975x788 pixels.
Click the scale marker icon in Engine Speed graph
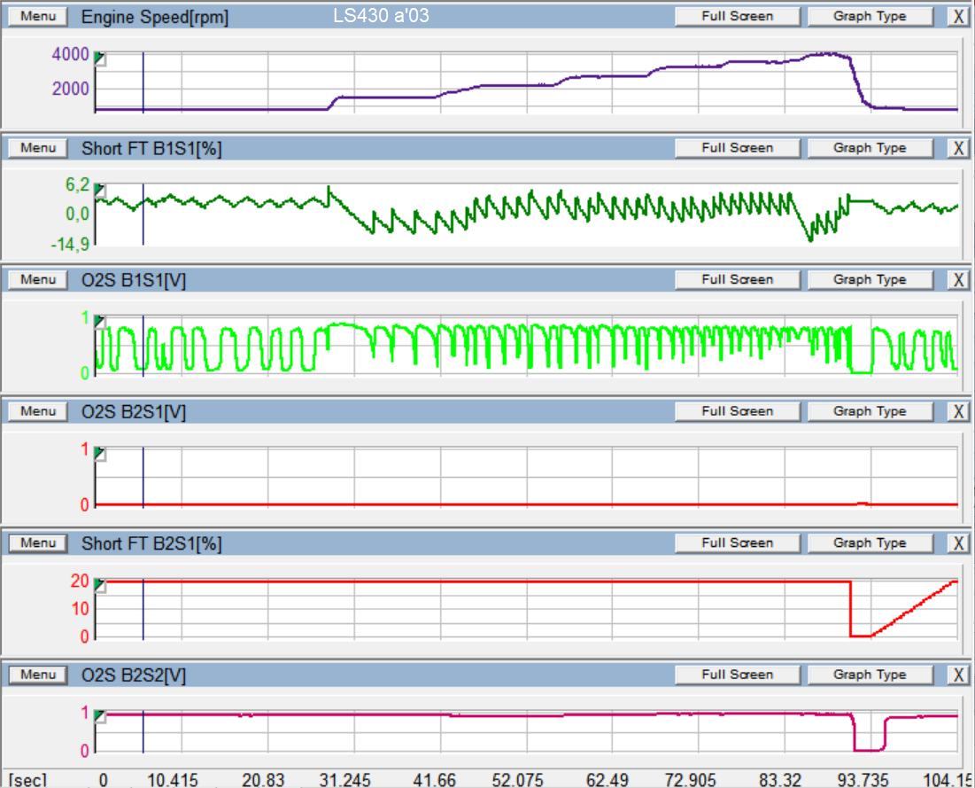(x=100, y=59)
